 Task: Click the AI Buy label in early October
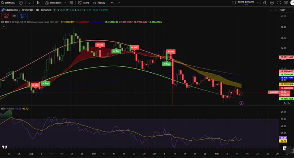(167, 64)
